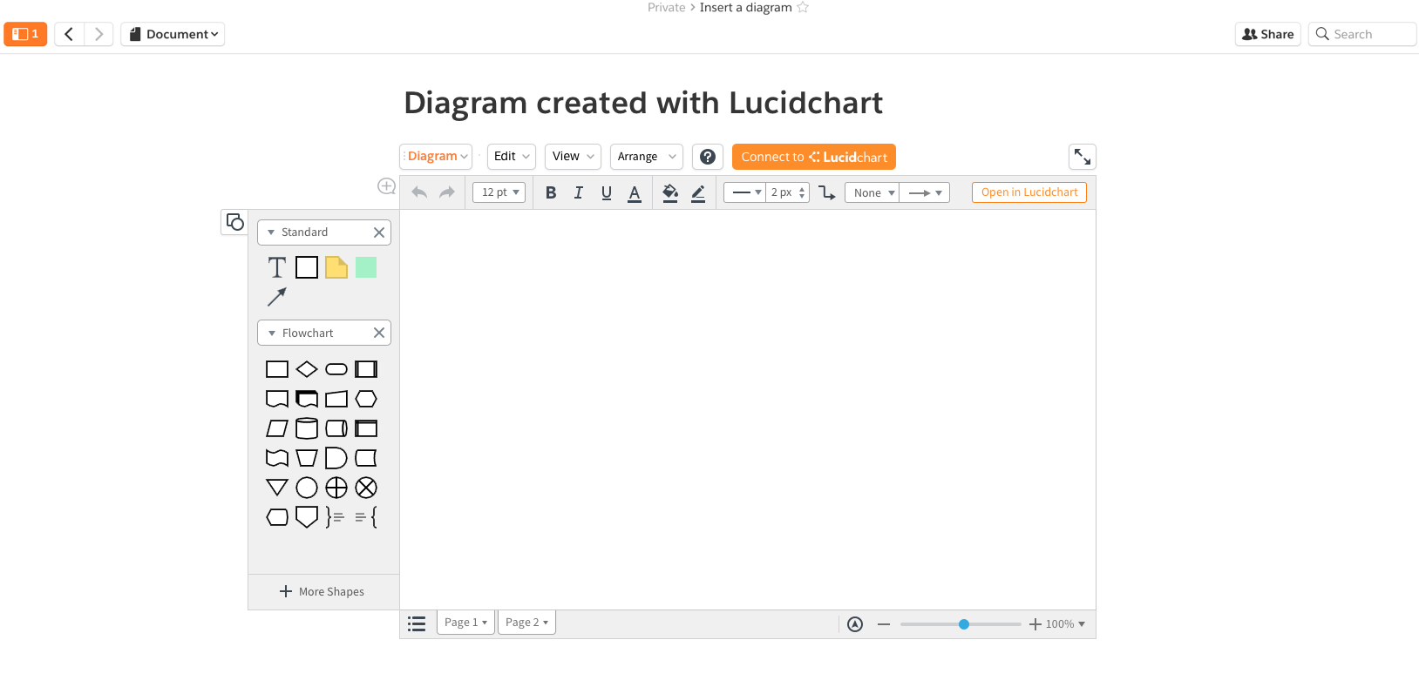
Task: Toggle bold text formatting
Action: point(551,192)
